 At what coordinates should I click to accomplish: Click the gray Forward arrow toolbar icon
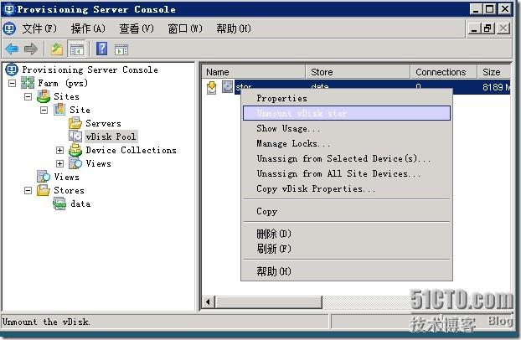tap(31, 49)
